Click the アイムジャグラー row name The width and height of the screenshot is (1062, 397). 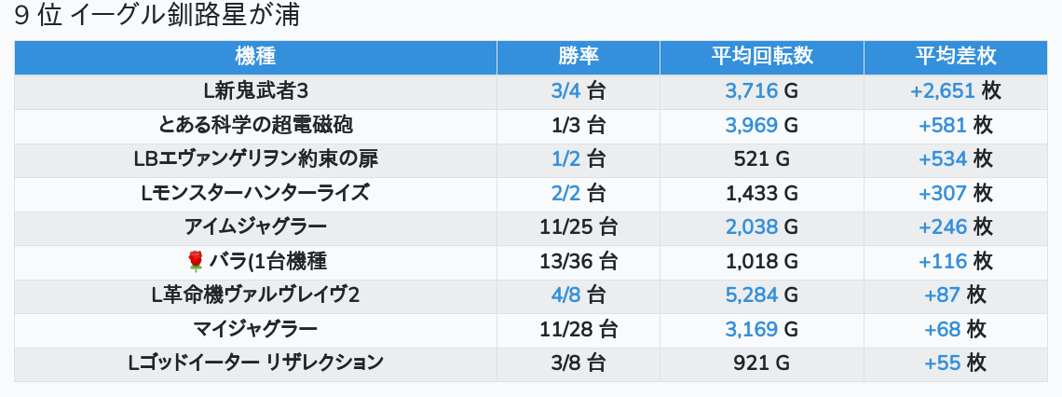[x=255, y=226]
